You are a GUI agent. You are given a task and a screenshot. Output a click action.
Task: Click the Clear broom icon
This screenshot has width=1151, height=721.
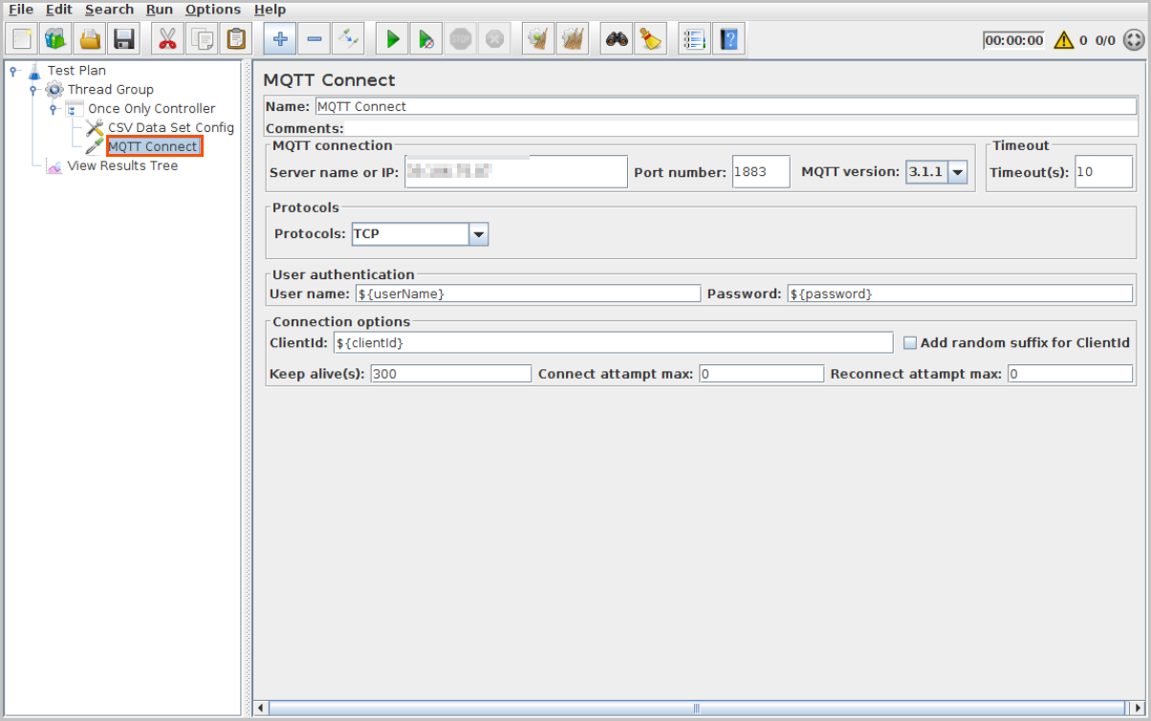(x=539, y=39)
